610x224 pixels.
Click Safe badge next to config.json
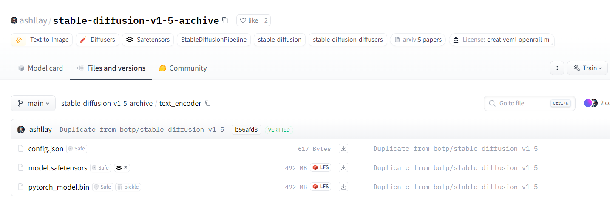[77, 149]
